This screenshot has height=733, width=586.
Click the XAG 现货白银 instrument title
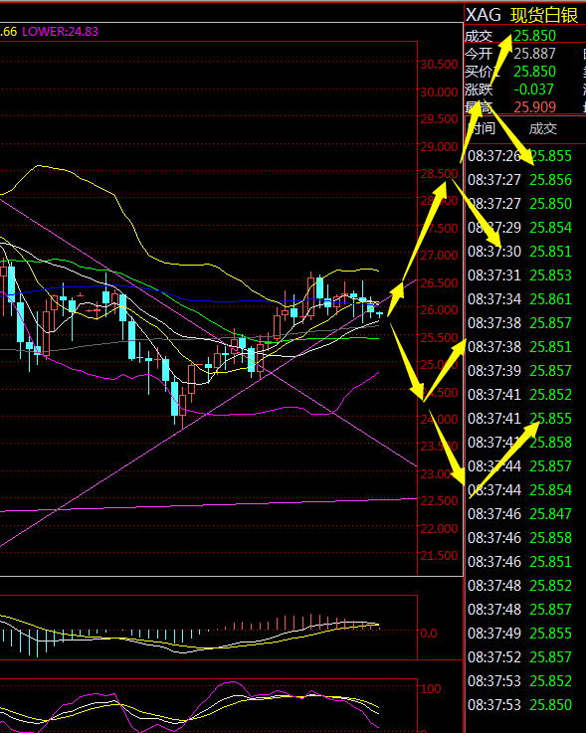click(x=522, y=15)
